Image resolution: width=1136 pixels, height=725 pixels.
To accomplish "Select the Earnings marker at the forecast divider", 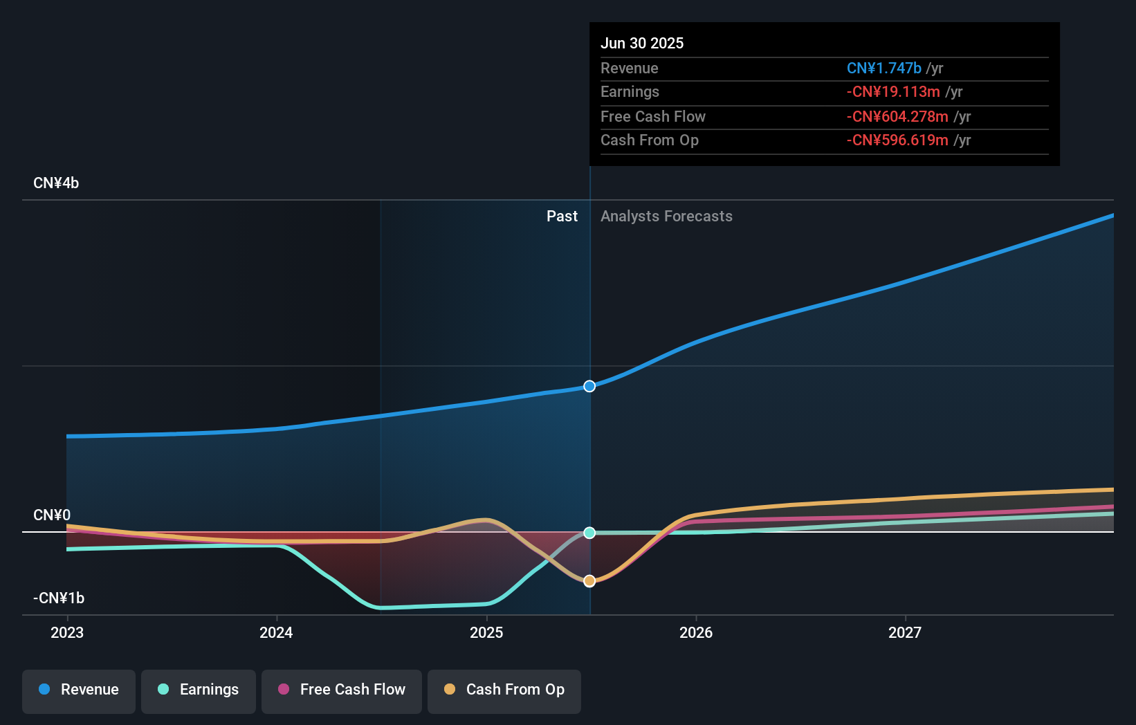I will pos(589,533).
